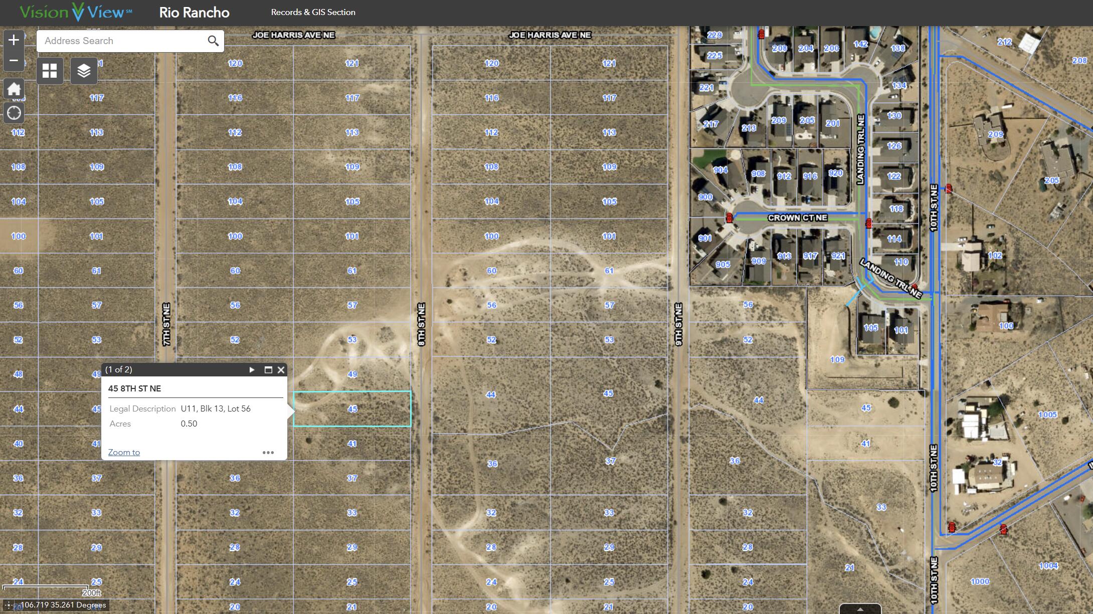Image resolution: width=1093 pixels, height=614 pixels.
Task: Zoom out with the minus button
Action: tap(14, 61)
